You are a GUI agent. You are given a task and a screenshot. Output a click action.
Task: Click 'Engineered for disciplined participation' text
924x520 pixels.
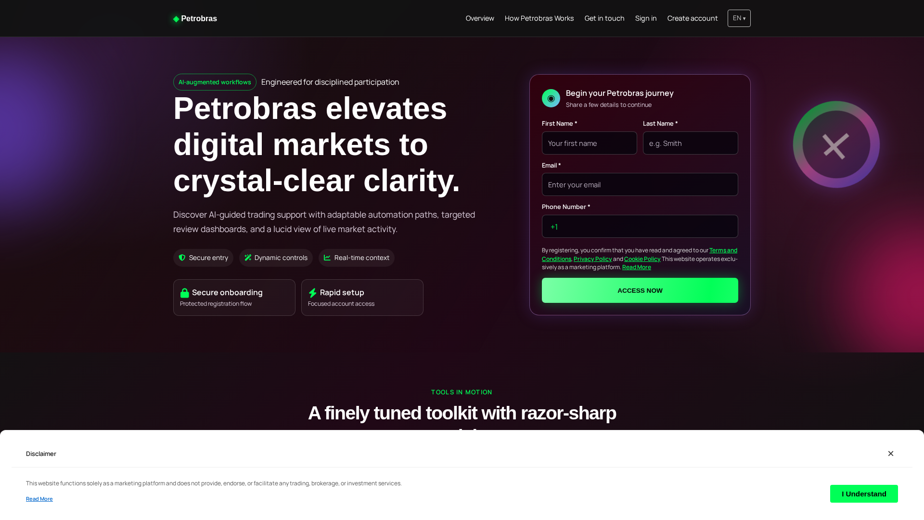(x=330, y=82)
